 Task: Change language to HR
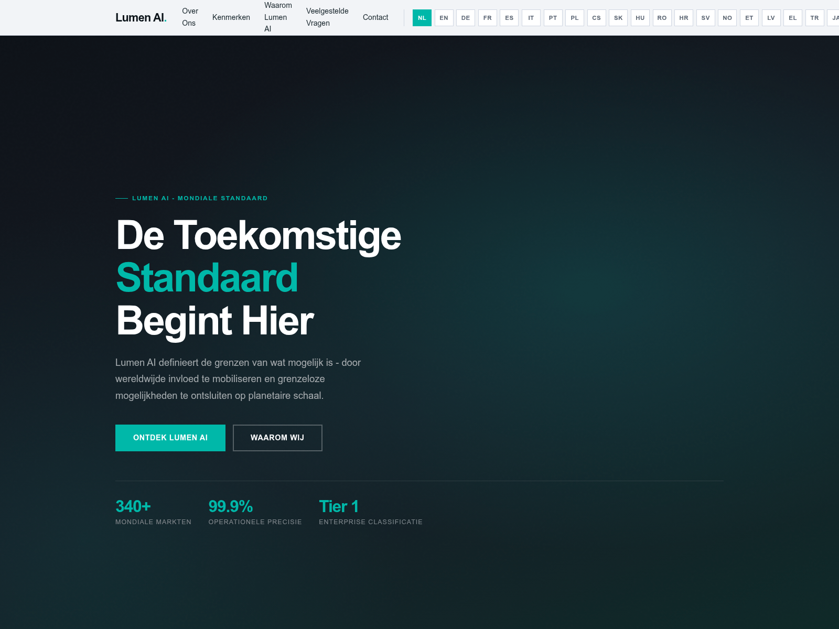coord(684,18)
